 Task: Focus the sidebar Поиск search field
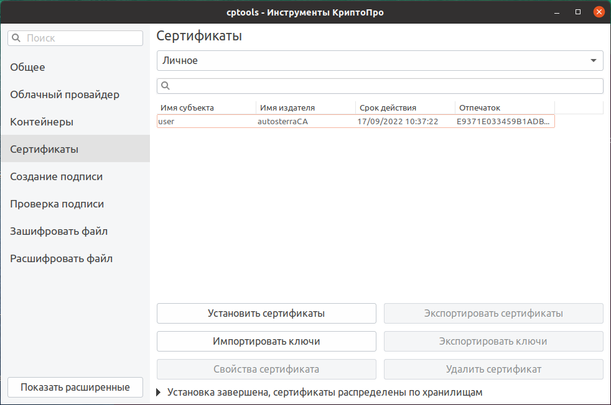point(75,38)
